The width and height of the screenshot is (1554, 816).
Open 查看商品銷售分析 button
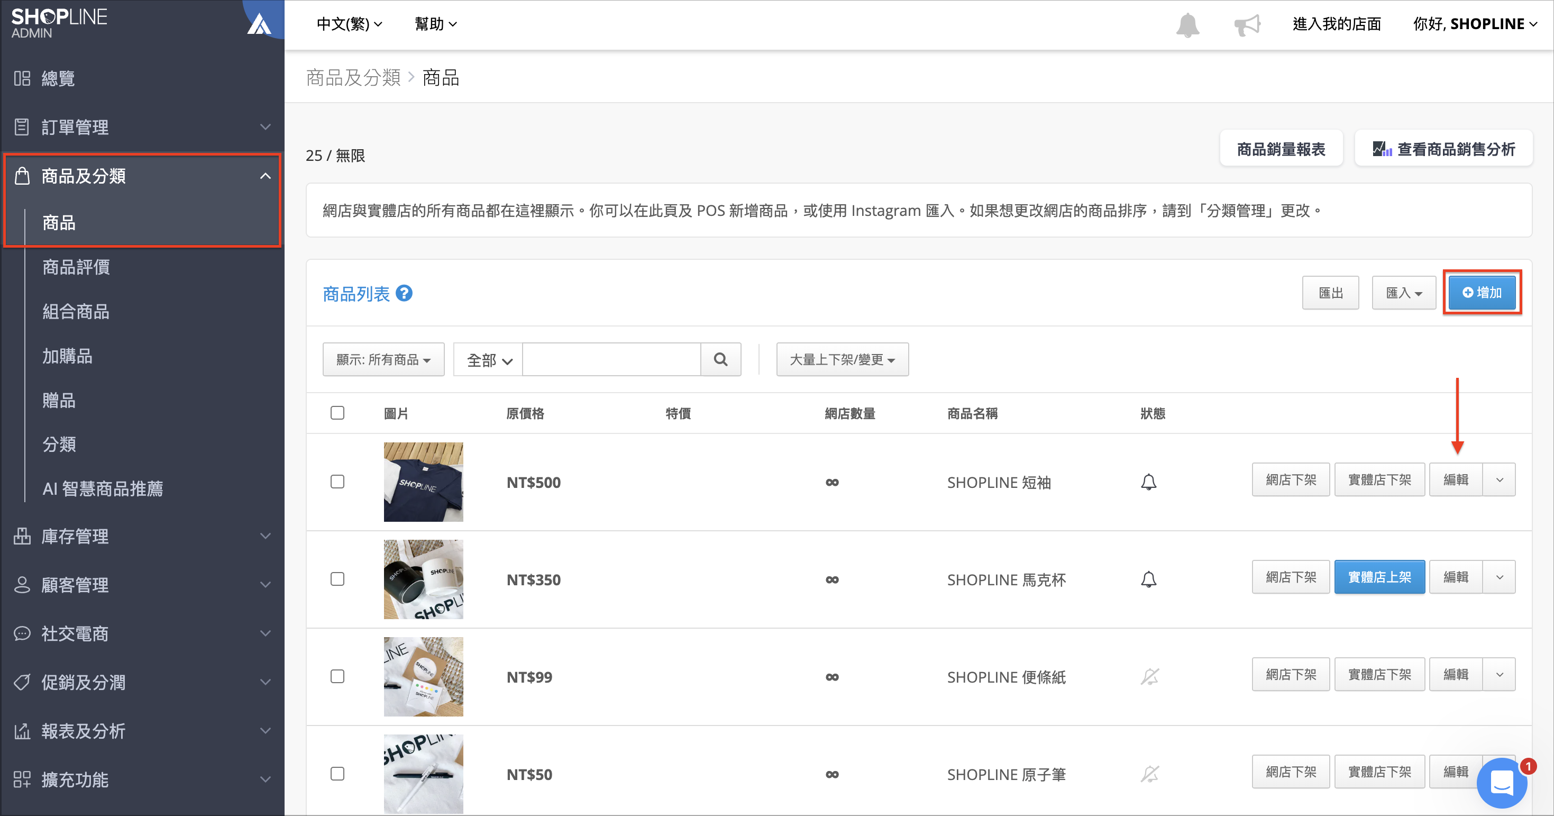(x=1443, y=149)
